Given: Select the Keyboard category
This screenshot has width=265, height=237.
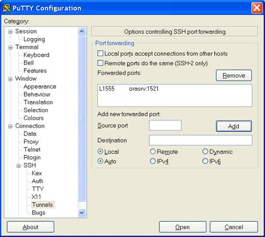Looking at the screenshot, I should coord(36,55).
